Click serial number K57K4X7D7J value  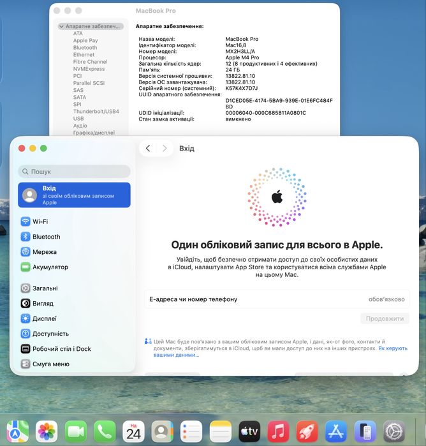pyautogui.click(x=242, y=88)
